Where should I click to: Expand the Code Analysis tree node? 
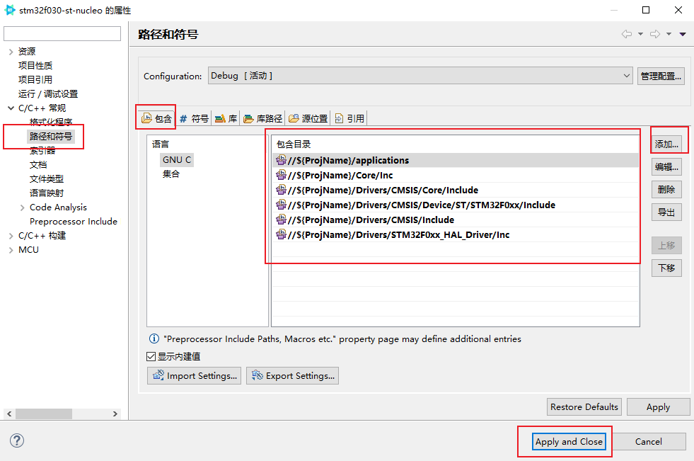pos(23,207)
